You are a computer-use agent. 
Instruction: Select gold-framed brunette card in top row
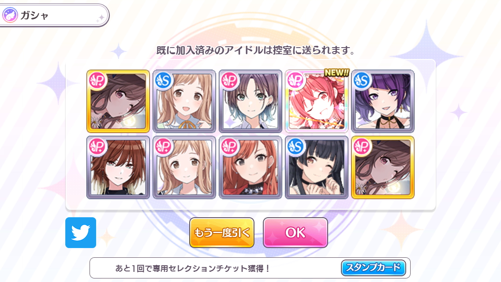pos(118,101)
